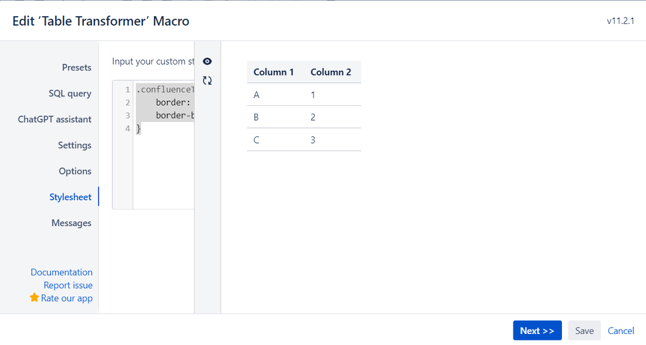
Task: Go to the Settings tab
Action: [x=74, y=145]
